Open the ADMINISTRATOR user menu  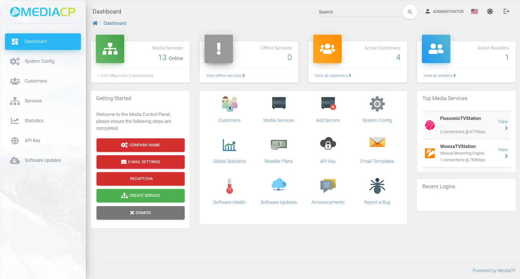(x=444, y=12)
